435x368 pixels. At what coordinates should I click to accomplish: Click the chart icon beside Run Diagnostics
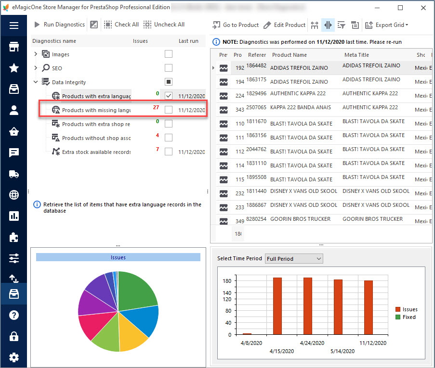[94, 25]
